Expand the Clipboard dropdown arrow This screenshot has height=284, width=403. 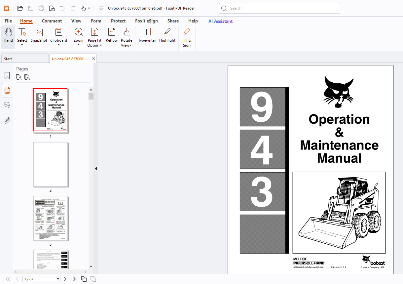tap(59, 45)
